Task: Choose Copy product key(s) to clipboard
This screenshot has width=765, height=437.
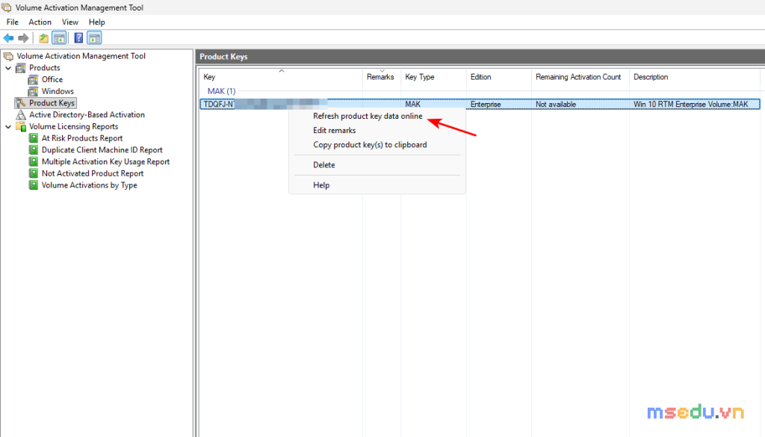Action: [x=370, y=145]
